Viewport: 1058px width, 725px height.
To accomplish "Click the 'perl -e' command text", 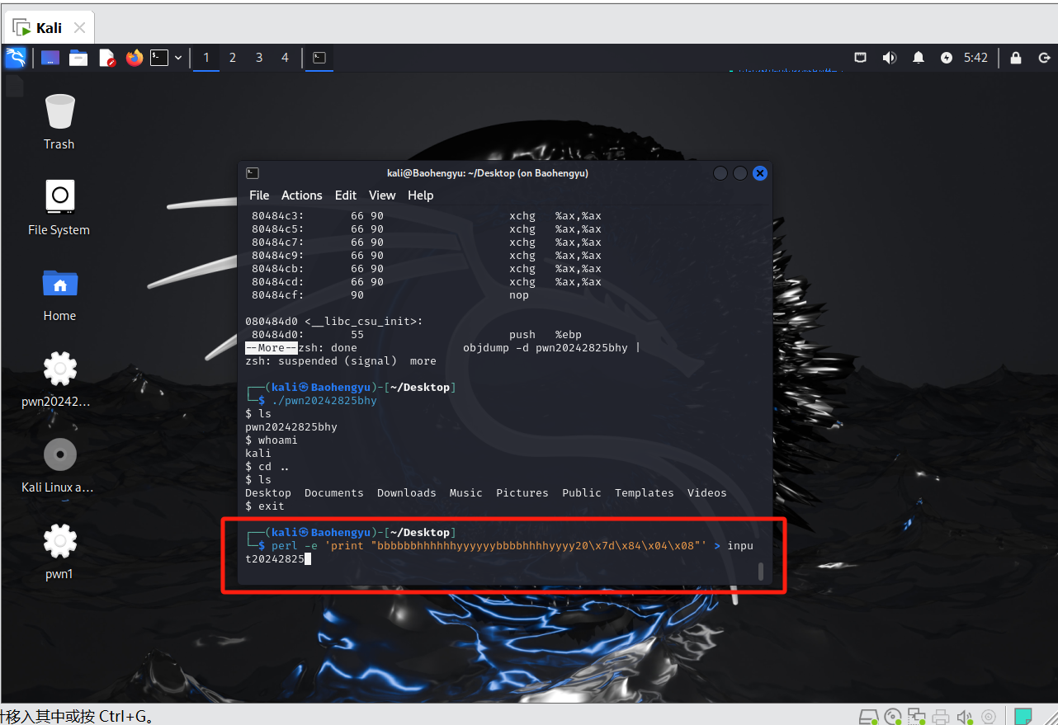I will point(295,546).
